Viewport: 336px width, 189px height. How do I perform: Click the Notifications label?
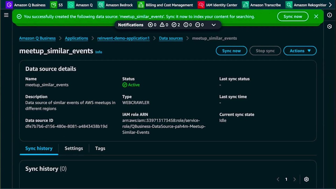click(130, 25)
